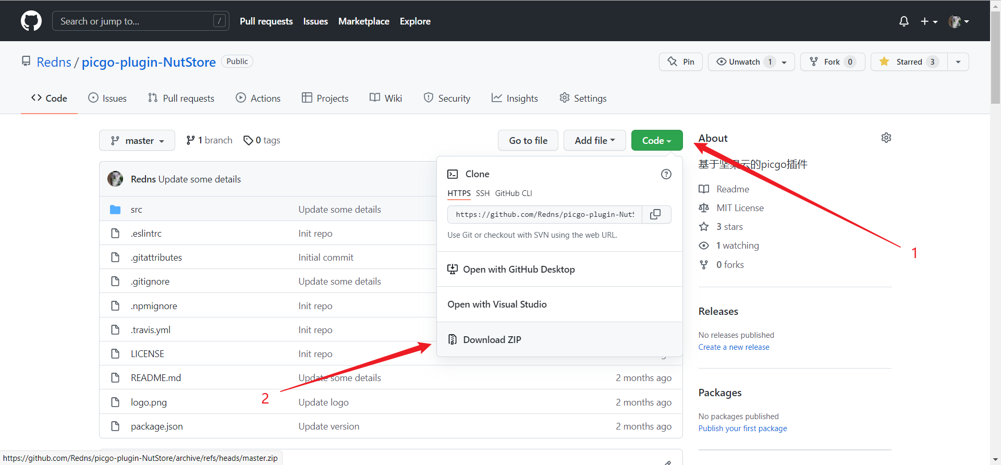
Task: Toggle Starred on the repository
Action: pyautogui.click(x=909, y=62)
